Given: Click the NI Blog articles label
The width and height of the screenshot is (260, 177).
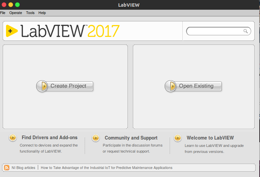Looking at the screenshot, I should pyautogui.click(x=23, y=168).
